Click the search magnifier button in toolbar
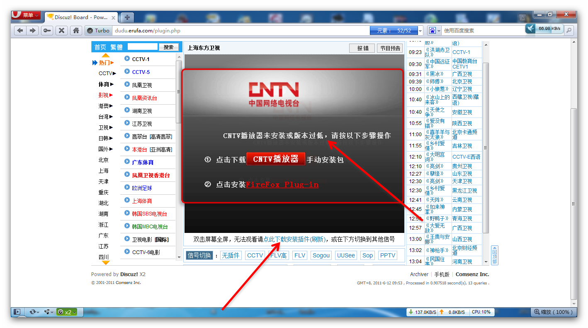Image resolution: width=588 pixels, height=328 pixels. (569, 30)
